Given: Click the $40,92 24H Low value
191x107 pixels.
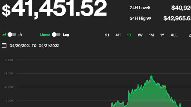Looking at the screenshot, I should click(x=181, y=8).
